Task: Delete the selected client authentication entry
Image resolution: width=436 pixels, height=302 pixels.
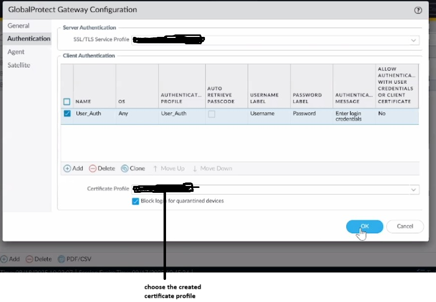Action: (x=102, y=169)
